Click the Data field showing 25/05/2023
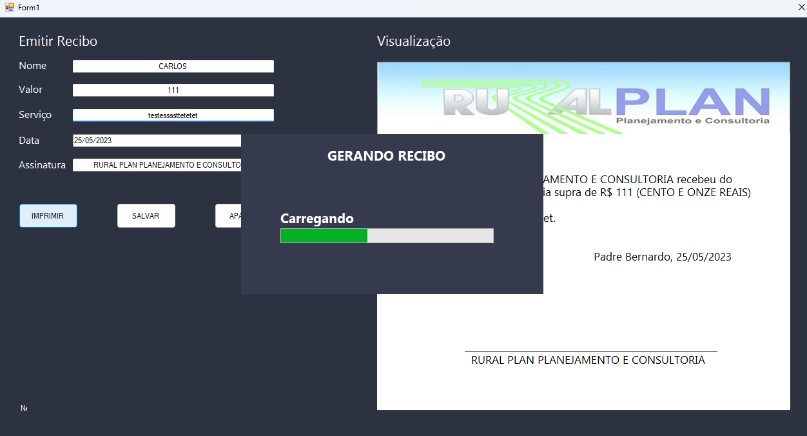Screen dimensions: 807x436 click(x=157, y=140)
